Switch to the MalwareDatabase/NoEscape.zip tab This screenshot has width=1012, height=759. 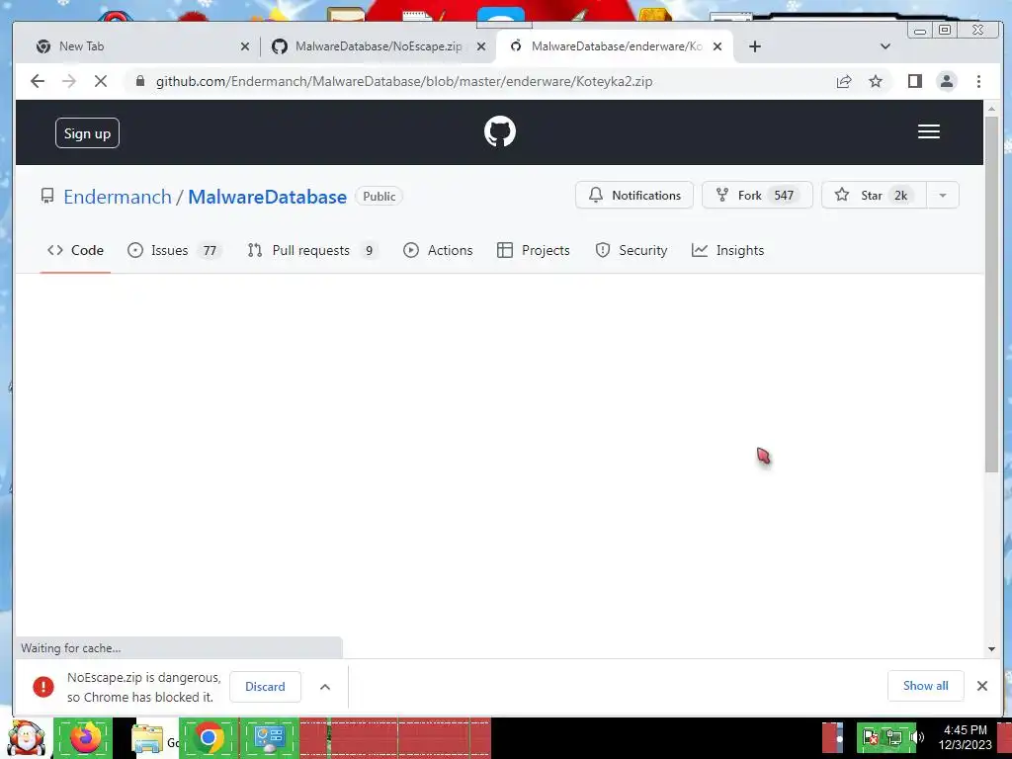(x=379, y=46)
